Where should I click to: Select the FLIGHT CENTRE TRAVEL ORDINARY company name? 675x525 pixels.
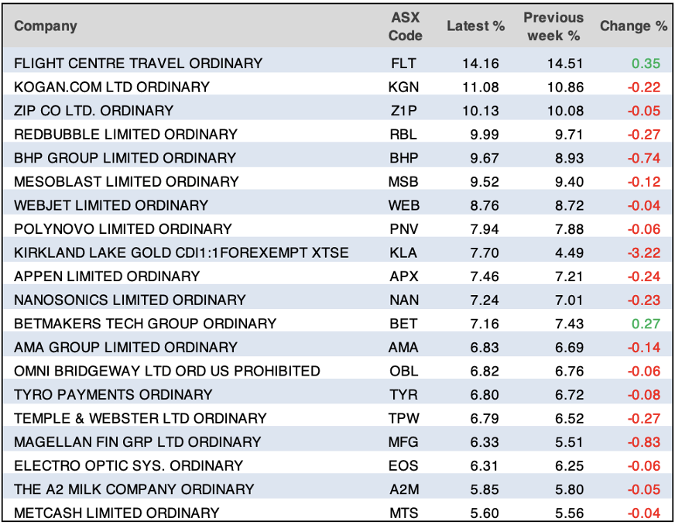(138, 63)
